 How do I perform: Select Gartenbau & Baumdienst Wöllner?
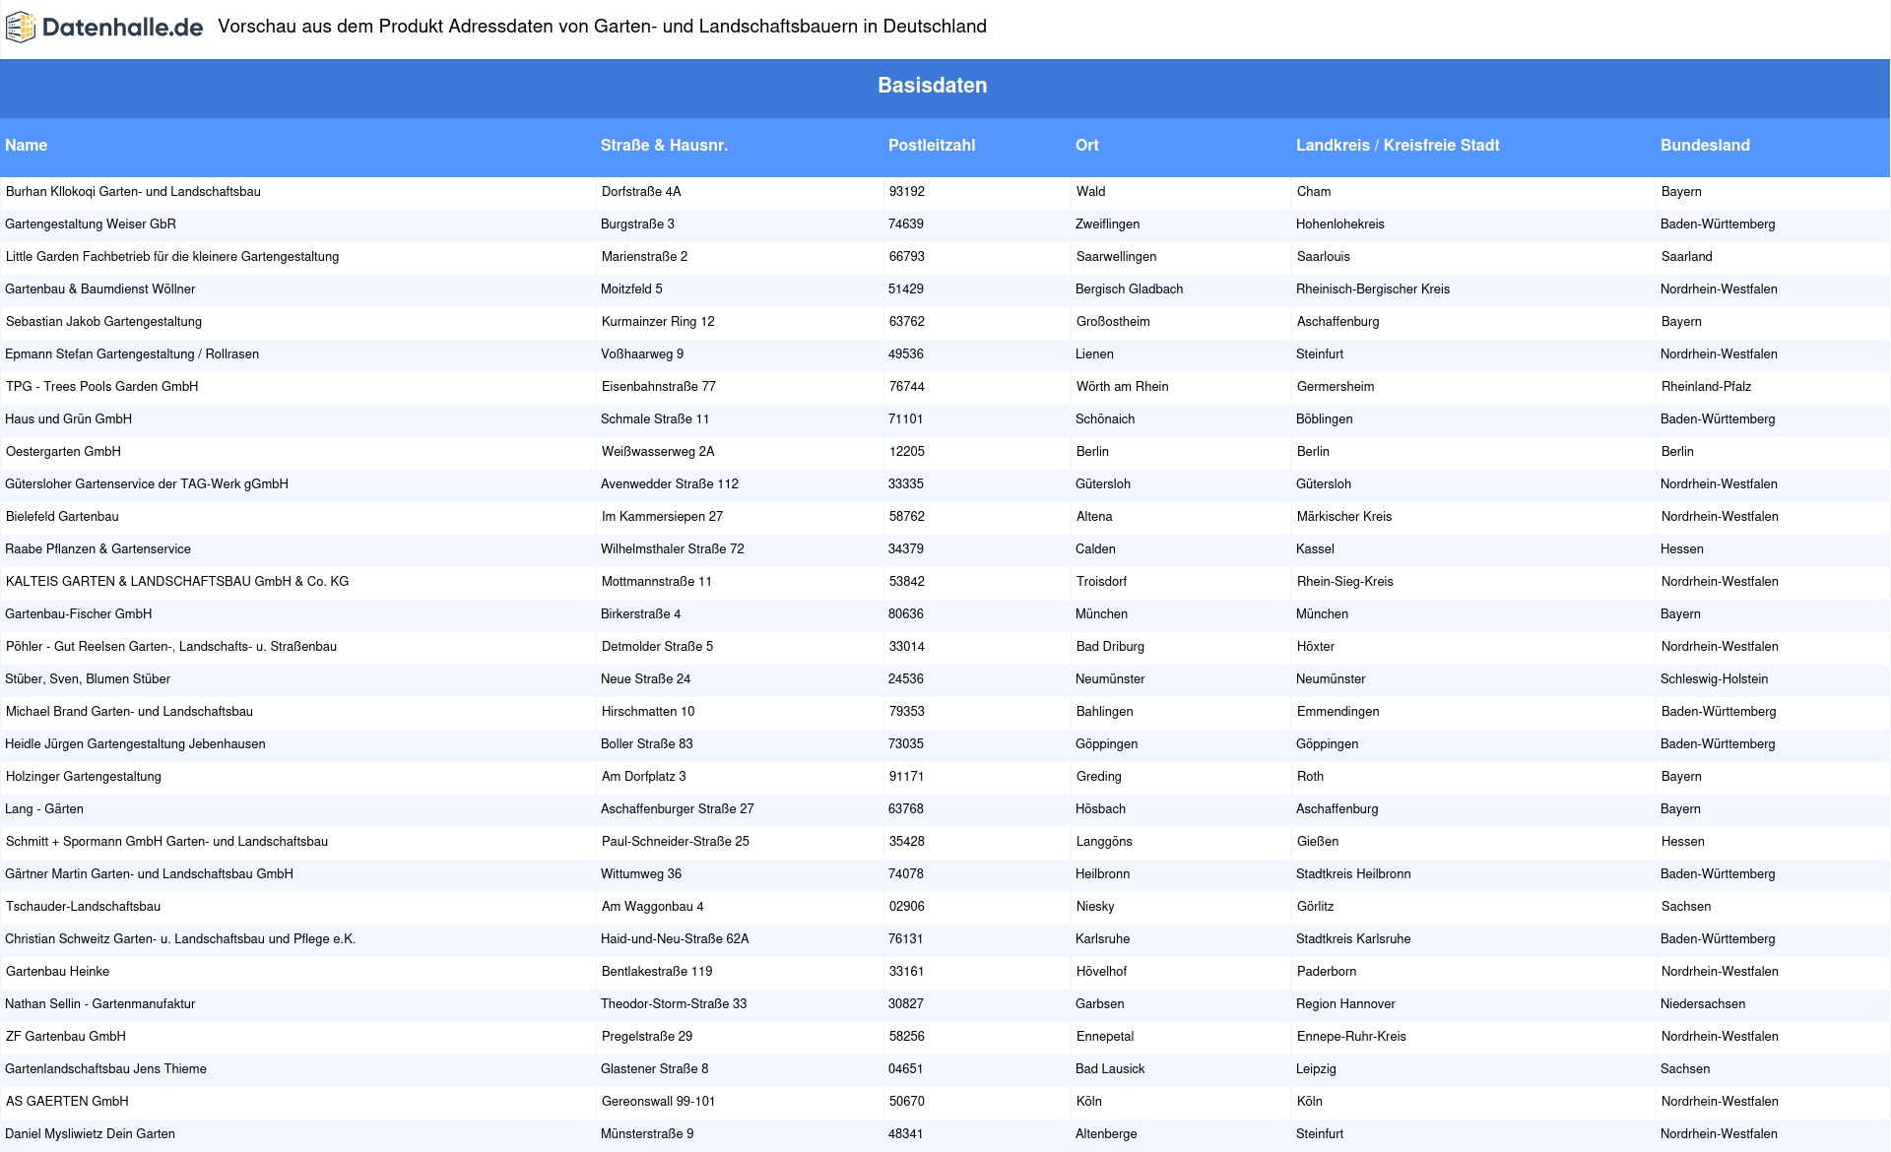click(100, 289)
